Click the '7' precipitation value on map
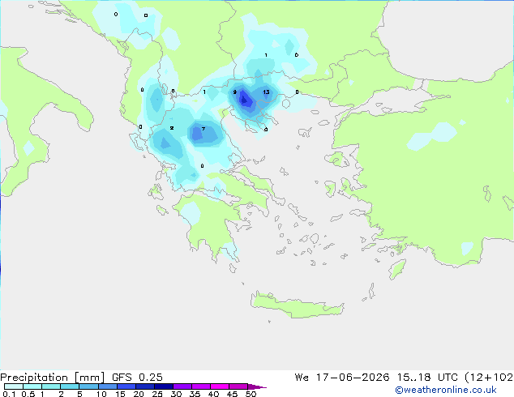Viewport: 514px width, 397px height. click(203, 129)
